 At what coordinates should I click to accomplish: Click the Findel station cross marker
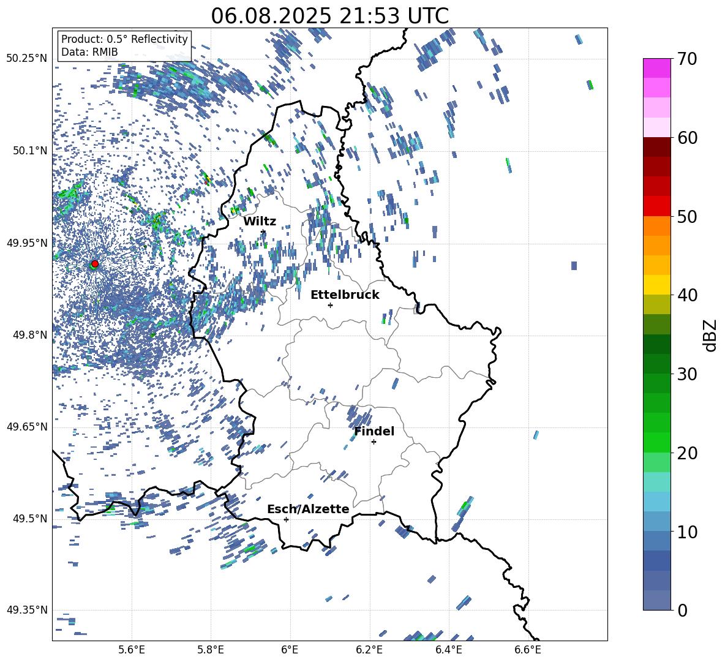[374, 442]
